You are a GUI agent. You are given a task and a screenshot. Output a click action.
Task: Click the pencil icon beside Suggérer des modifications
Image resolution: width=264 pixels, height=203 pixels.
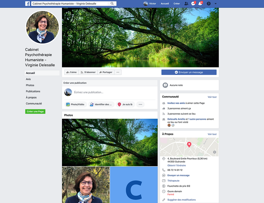point(164,200)
